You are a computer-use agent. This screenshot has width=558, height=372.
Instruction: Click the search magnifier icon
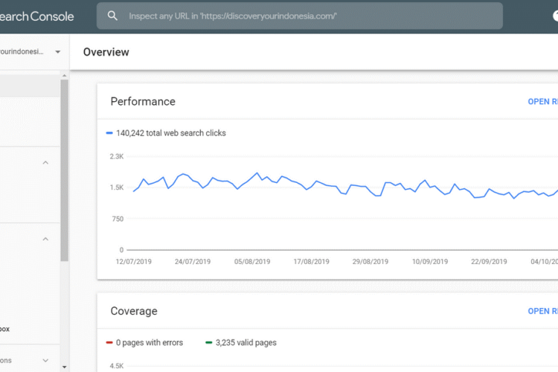112,16
